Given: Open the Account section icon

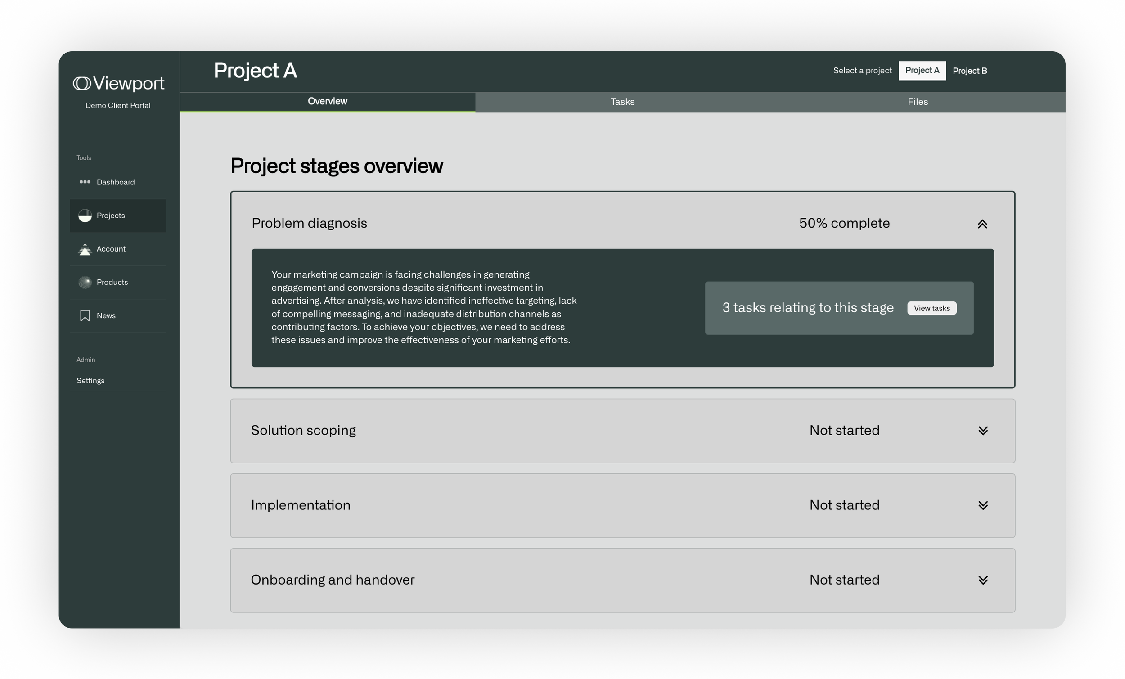Looking at the screenshot, I should 85,249.
